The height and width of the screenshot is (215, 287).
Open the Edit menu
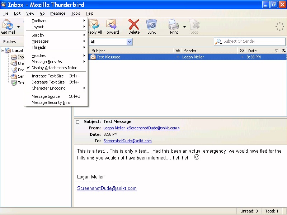click(x=17, y=13)
